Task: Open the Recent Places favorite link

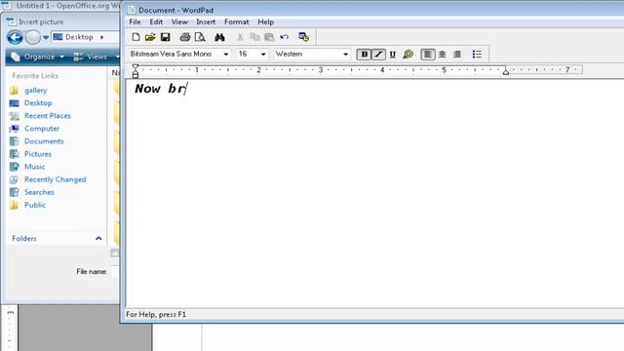Action: click(48, 116)
